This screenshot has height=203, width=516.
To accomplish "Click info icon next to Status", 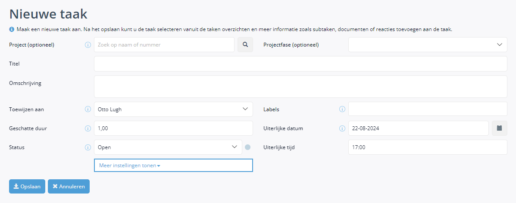I will pos(88,147).
